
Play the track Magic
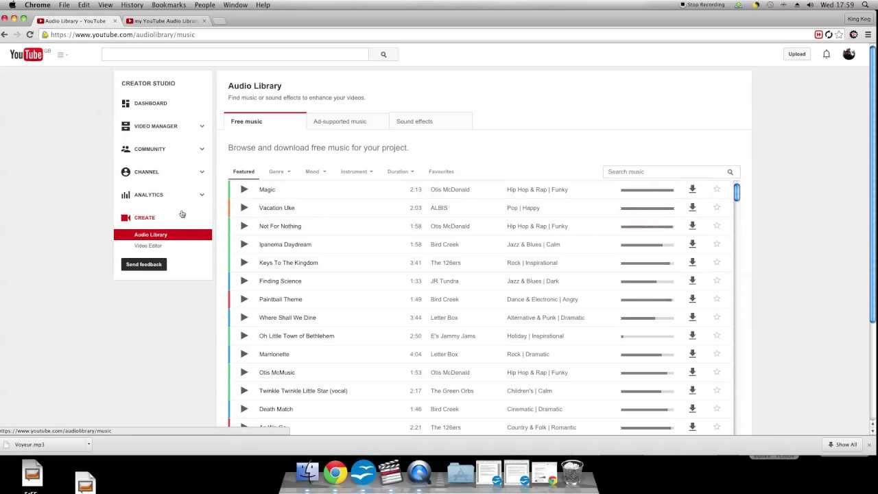tap(244, 189)
